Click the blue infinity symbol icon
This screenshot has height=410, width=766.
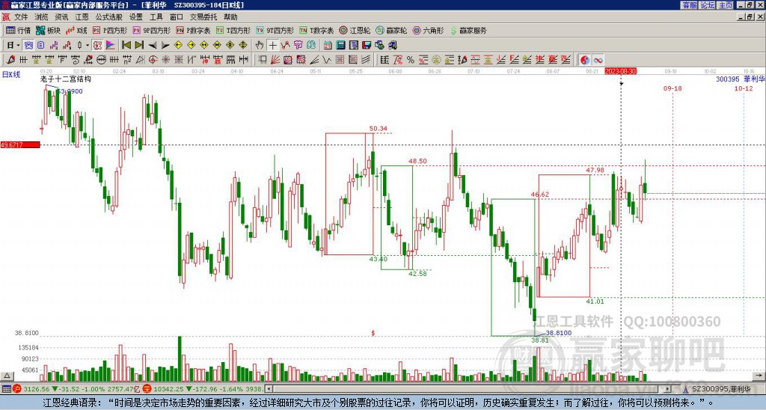point(598,60)
